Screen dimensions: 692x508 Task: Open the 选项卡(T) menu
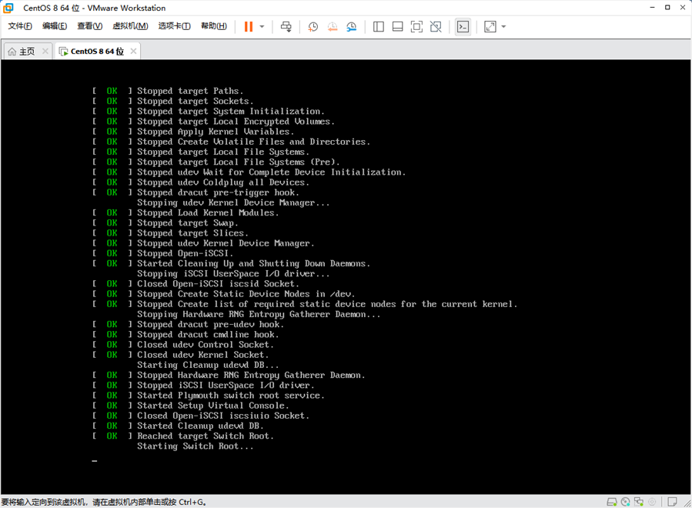point(174,26)
